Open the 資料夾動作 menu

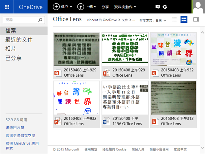pyautogui.click(x=125, y=7)
